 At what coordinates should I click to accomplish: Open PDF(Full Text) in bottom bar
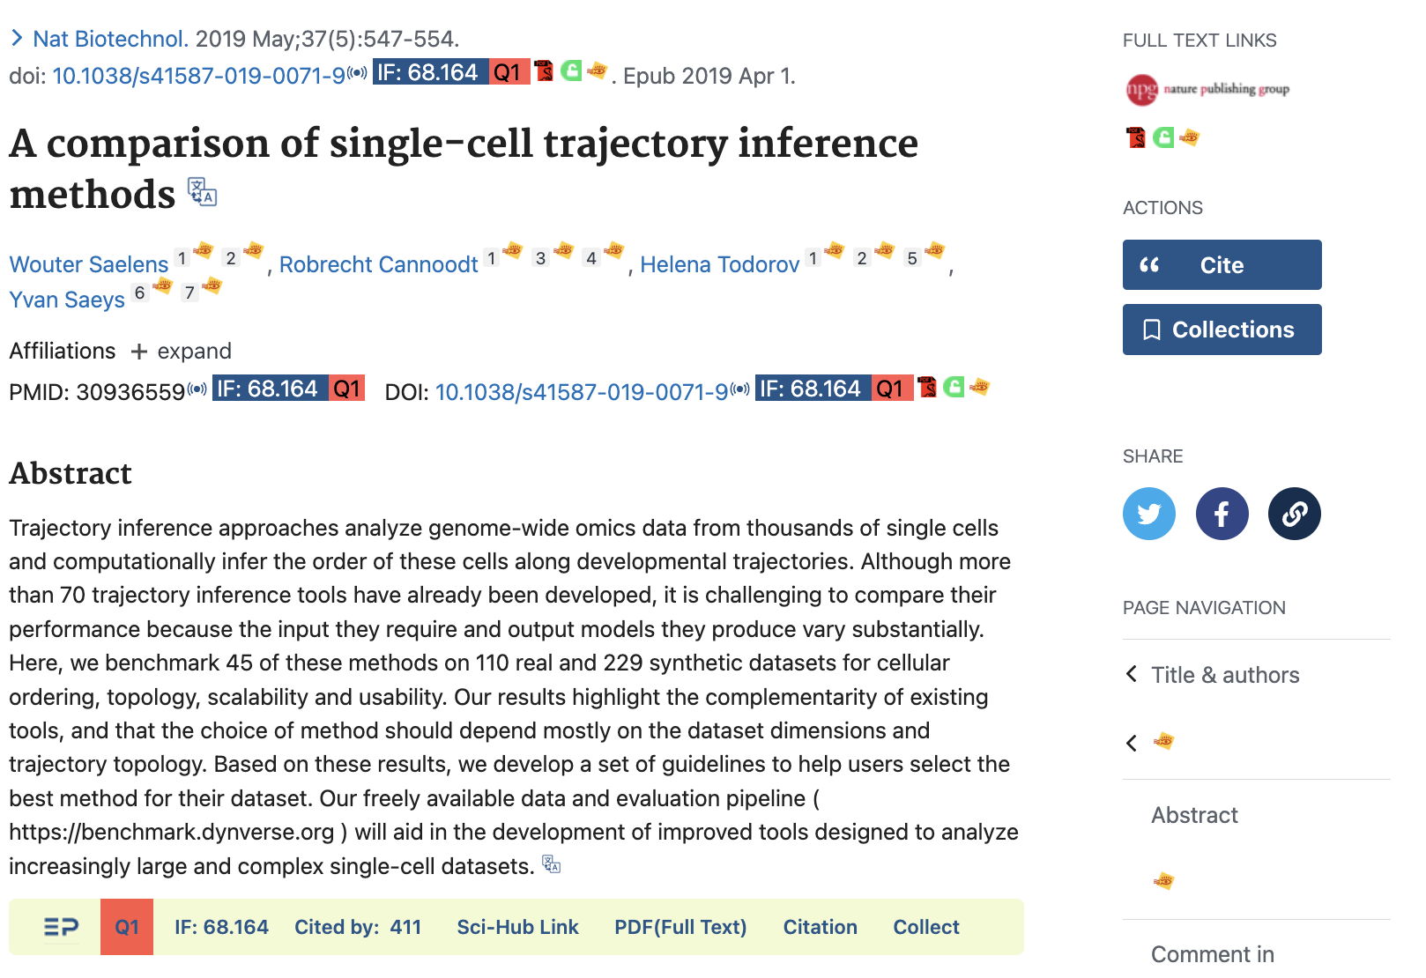pos(680,927)
